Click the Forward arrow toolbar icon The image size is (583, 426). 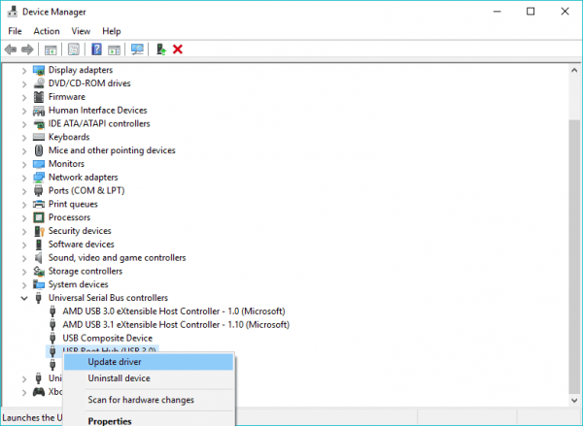(27, 49)
